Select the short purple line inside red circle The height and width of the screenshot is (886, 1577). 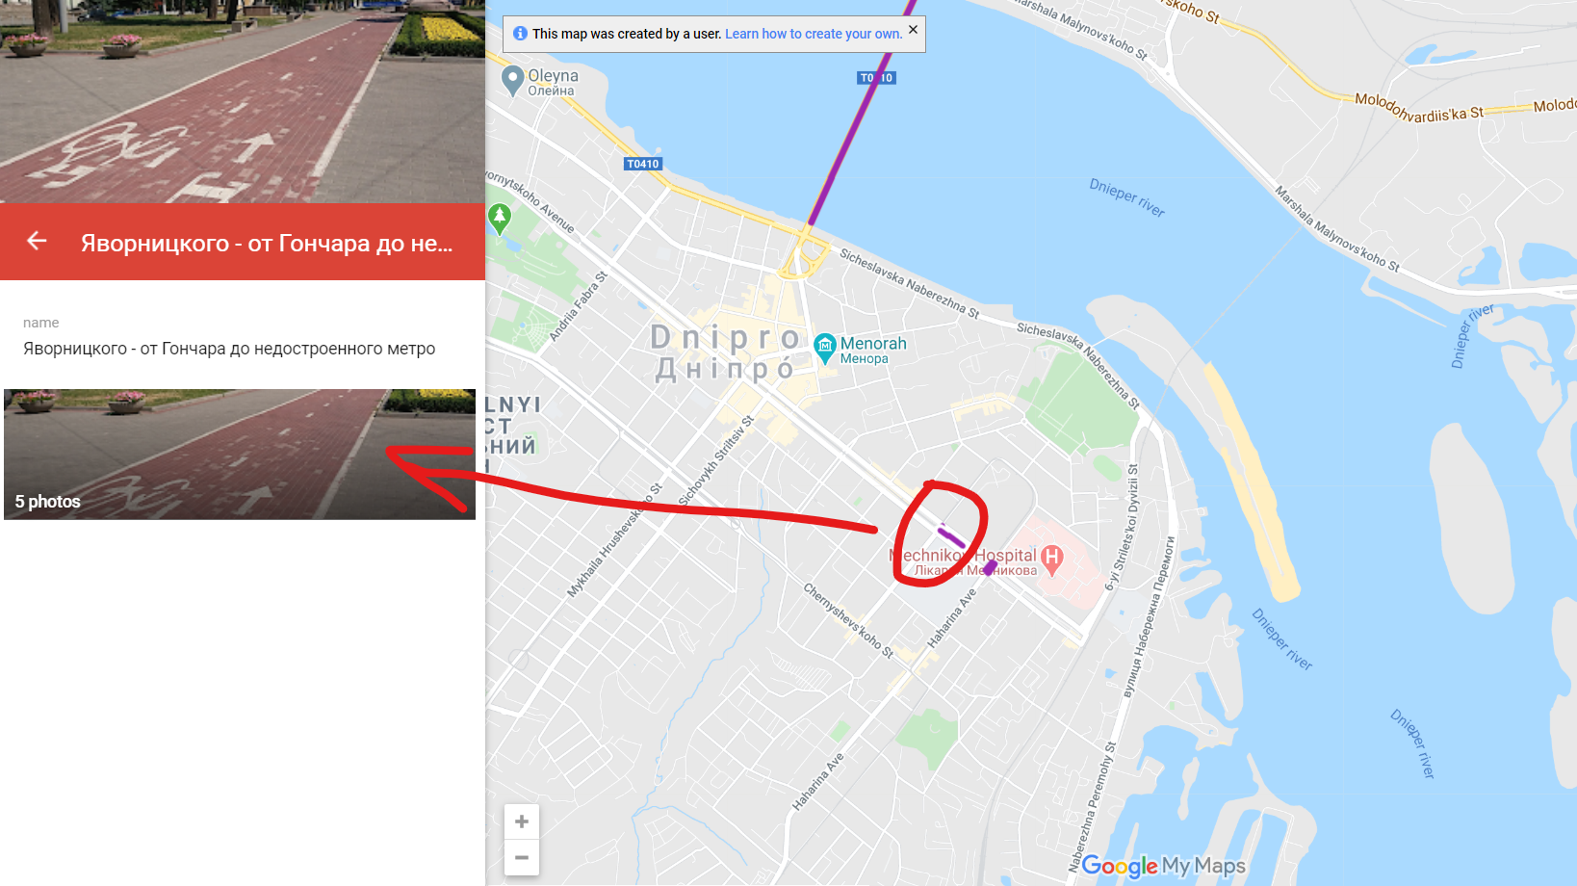pyautogui.click(x=951, y=536)
